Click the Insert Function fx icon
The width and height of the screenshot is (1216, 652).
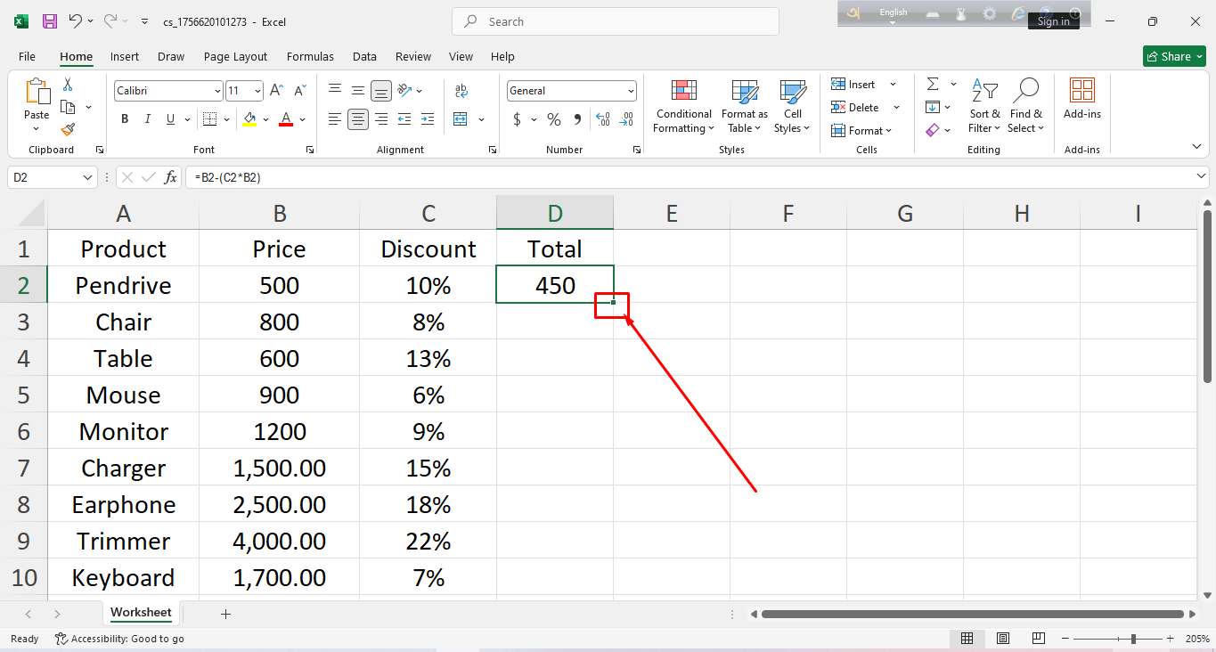coord(170,177)
